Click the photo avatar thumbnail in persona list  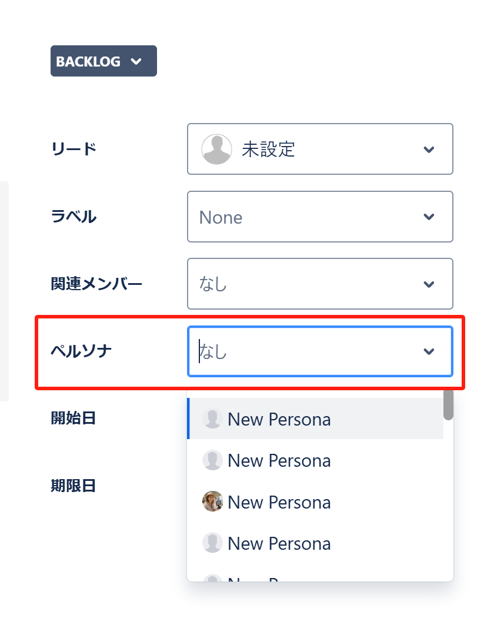point(212,501)
